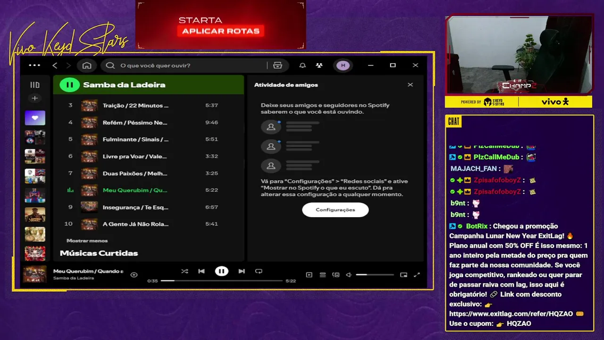Select track 'Insegurança / Te Esq...'
604x340 pixels.
click(x=148, y=207)
